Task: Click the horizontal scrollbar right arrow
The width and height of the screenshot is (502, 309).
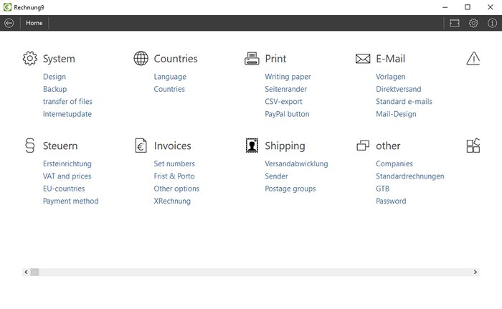Action: tap(475, 272)
